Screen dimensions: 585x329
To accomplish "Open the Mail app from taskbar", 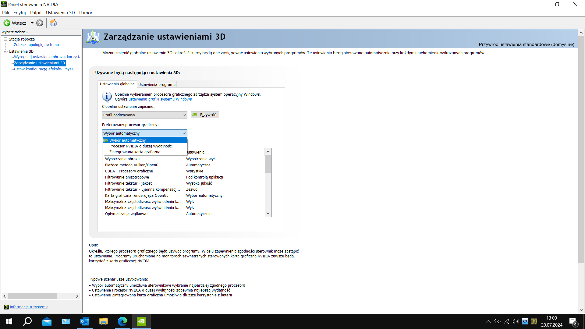I will 47,321.
